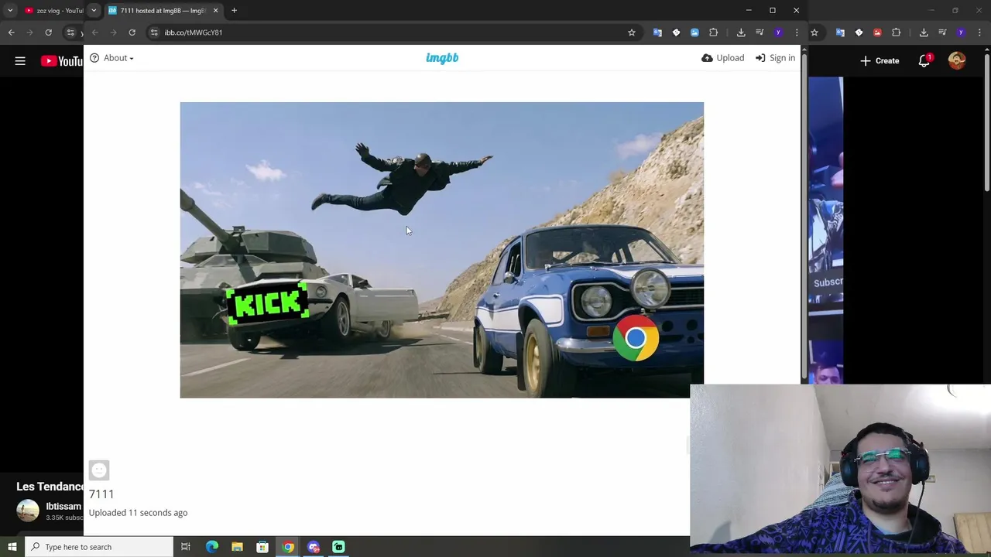Reload the YouTube window page
Image resolution: width=991 pixels, height=557 pixels.
pos(48,32)
